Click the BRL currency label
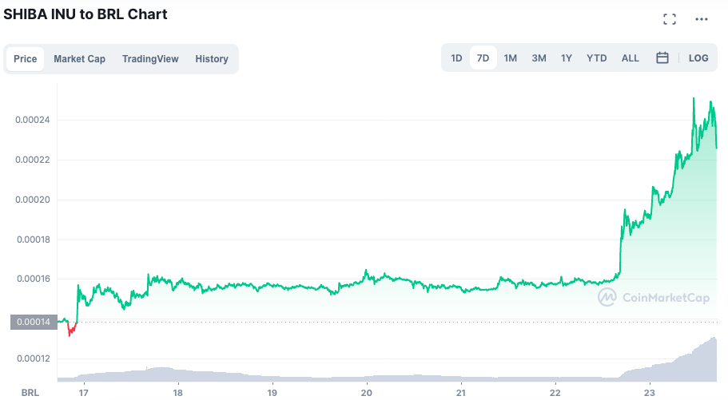 30,393
